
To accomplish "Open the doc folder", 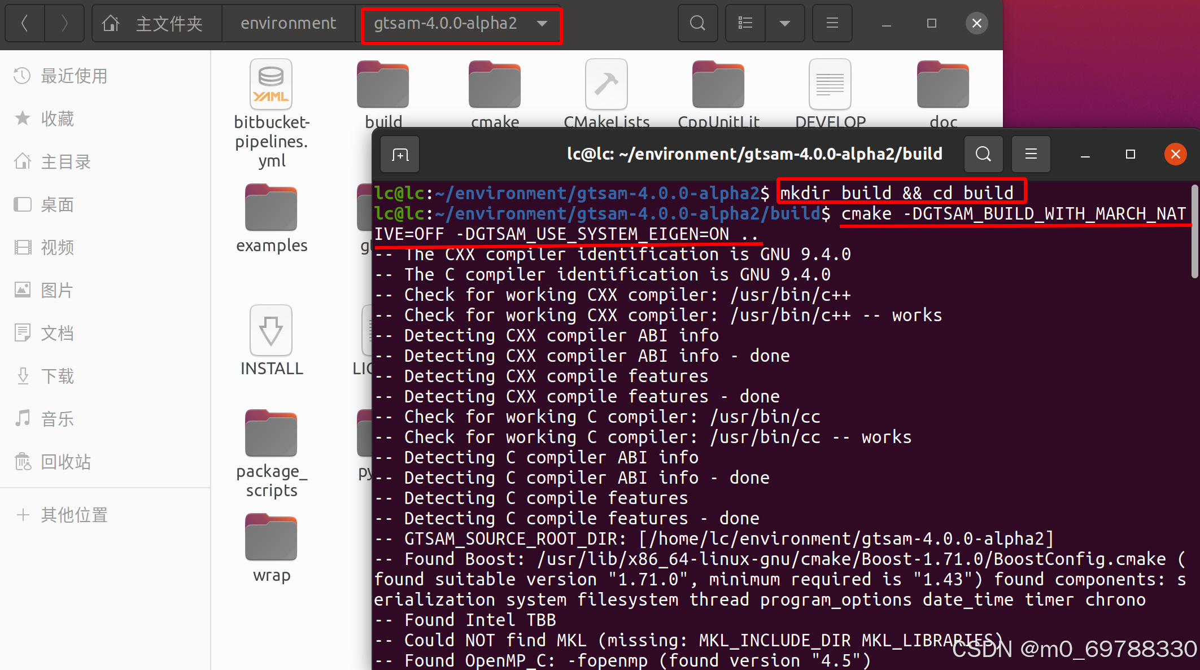I will click(942, 85).
